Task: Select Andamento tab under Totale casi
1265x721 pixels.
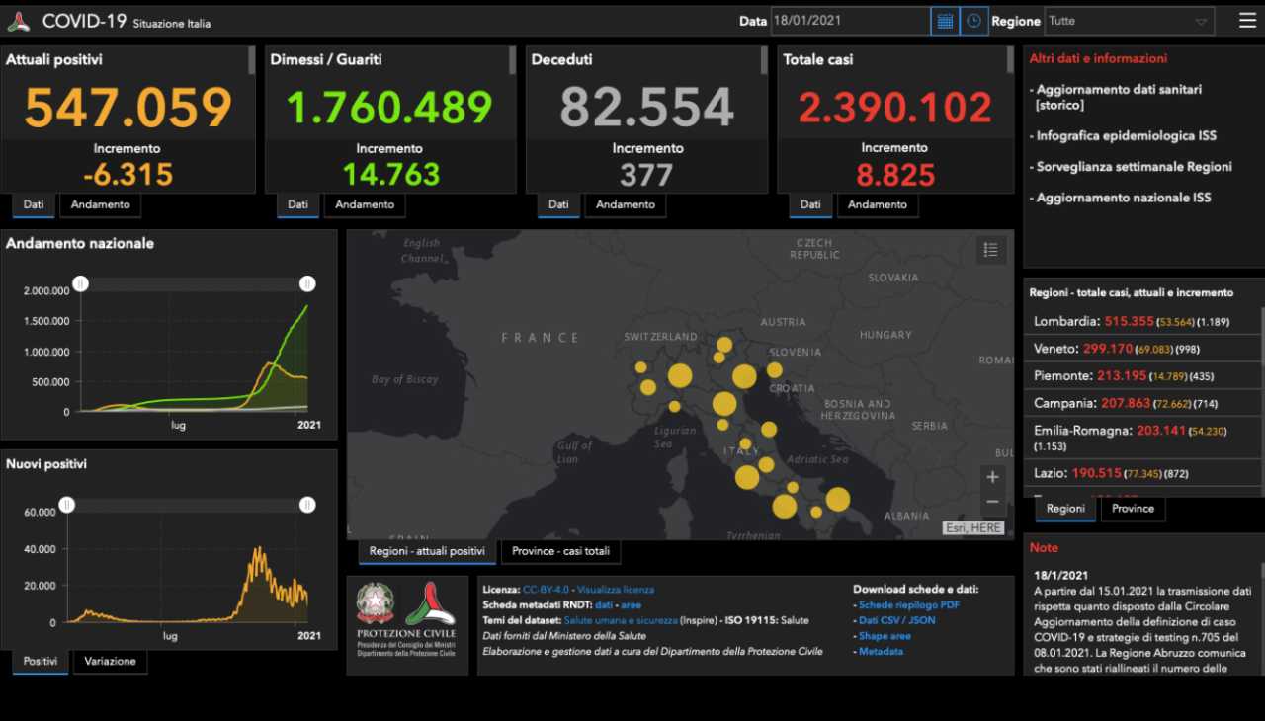Action: click(x=878, y=204)
